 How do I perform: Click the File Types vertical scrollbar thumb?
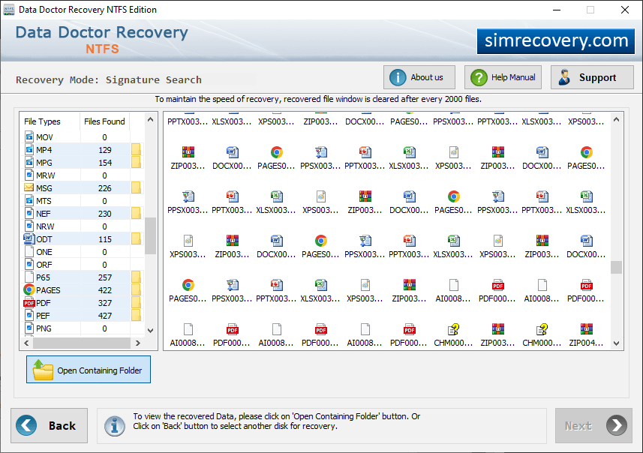[x=150, y=235]
